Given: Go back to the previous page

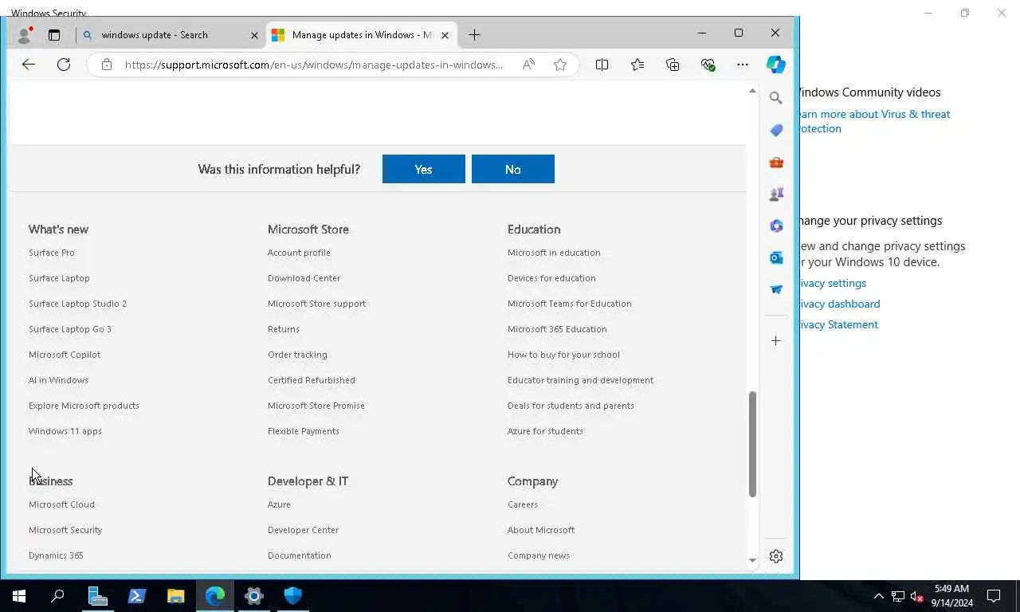Looking at the screenshot, I should [29, 65].
